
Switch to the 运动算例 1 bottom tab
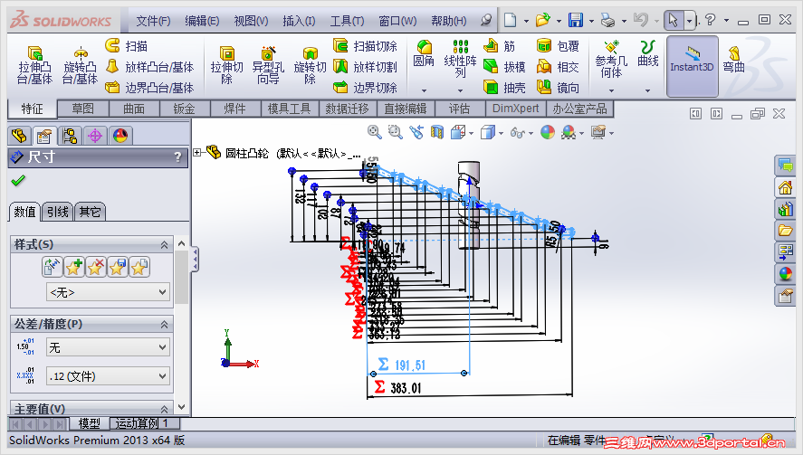click(x=145, y=423)
